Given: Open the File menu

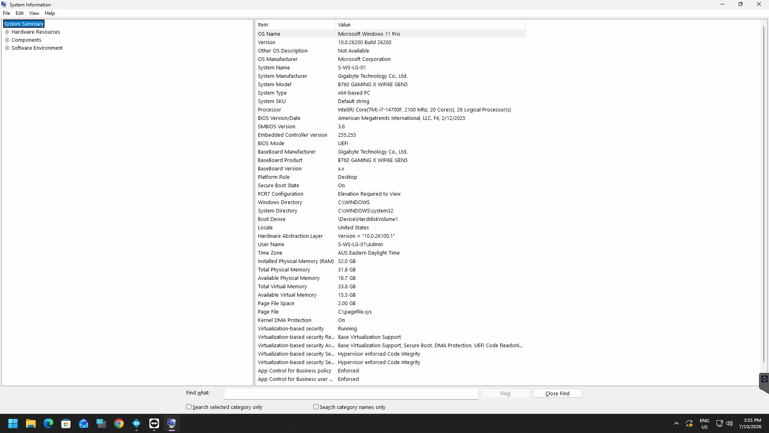Looking at the screenshot, I should [6, 13].
